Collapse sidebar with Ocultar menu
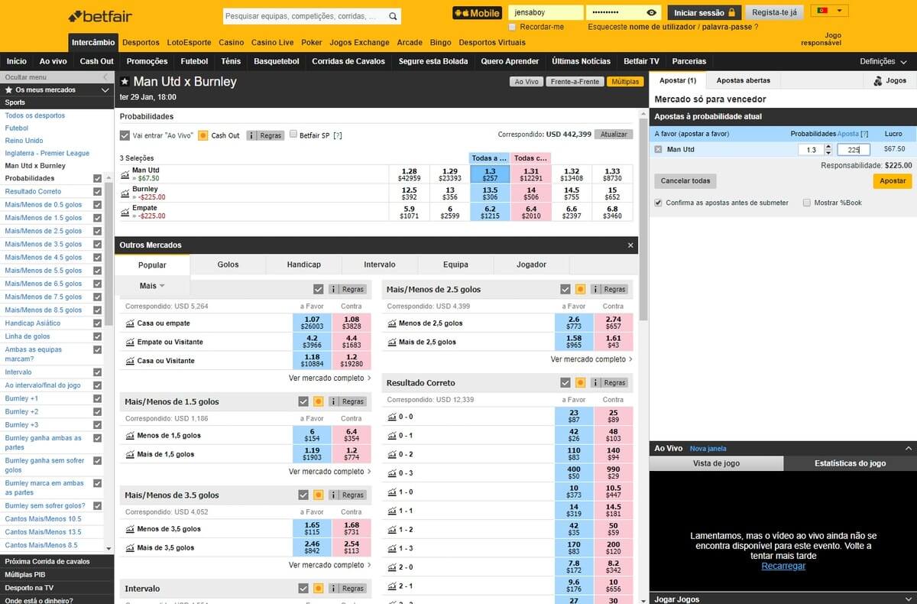The width and height of the screenshot is (917, 604). (x=57, y=77)
